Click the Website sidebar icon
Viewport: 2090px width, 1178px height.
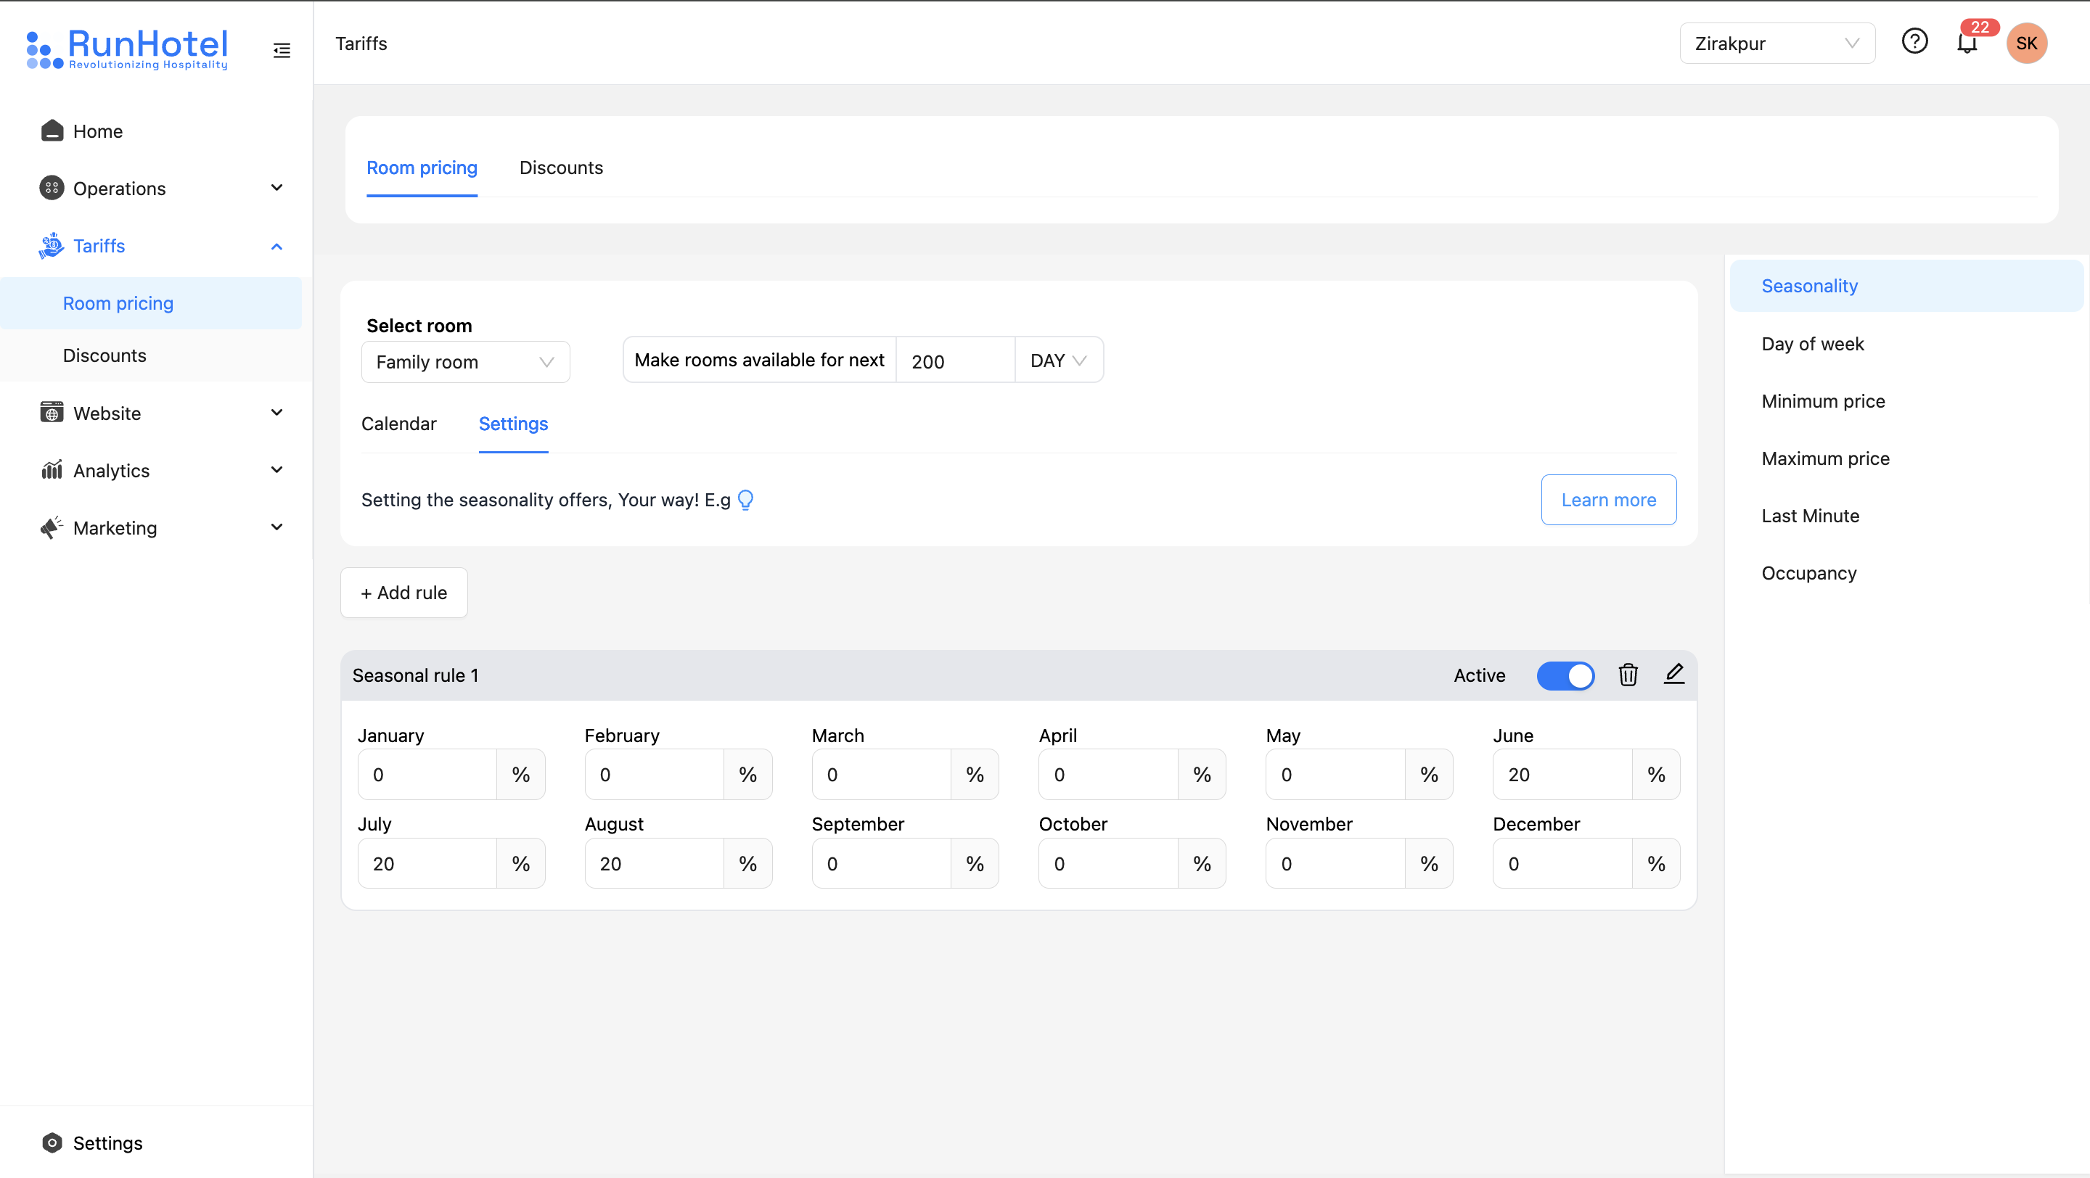click(52, 413)
